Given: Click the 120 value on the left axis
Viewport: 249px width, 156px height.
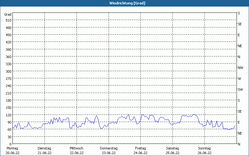Looking at the screenshot, I should pos(8,115).
